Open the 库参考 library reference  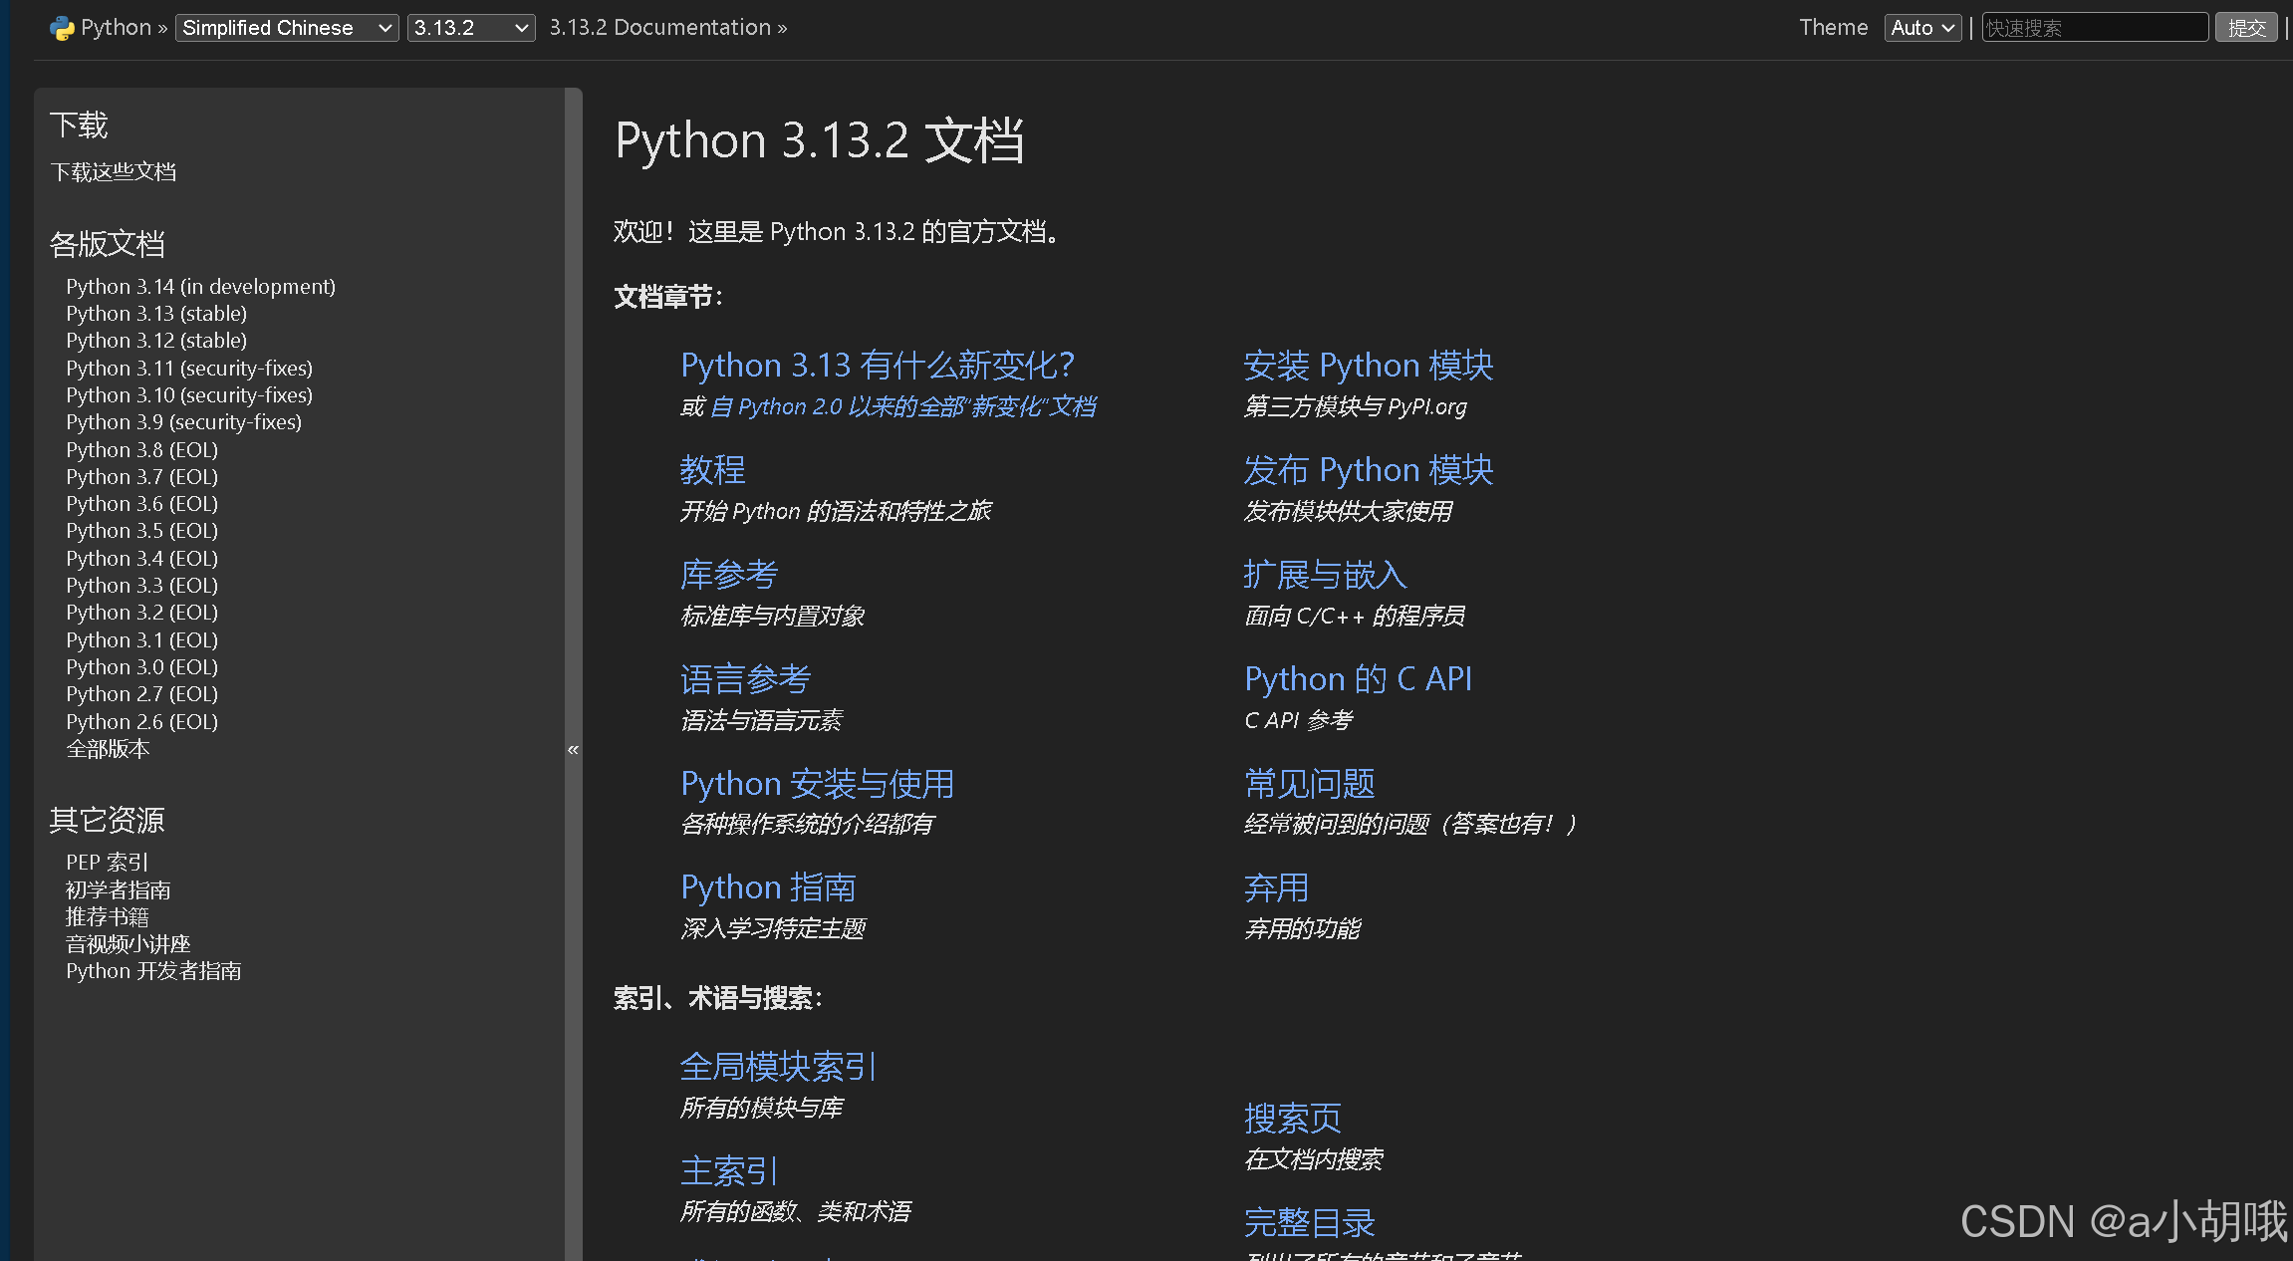(729, 575)
